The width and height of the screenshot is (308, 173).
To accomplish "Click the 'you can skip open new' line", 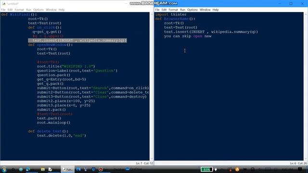I will (188, 36).
